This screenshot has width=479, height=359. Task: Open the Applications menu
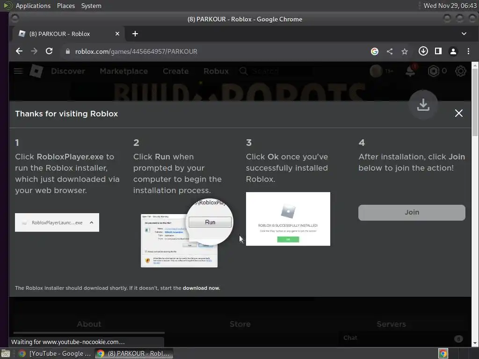[x=33, y=6]
